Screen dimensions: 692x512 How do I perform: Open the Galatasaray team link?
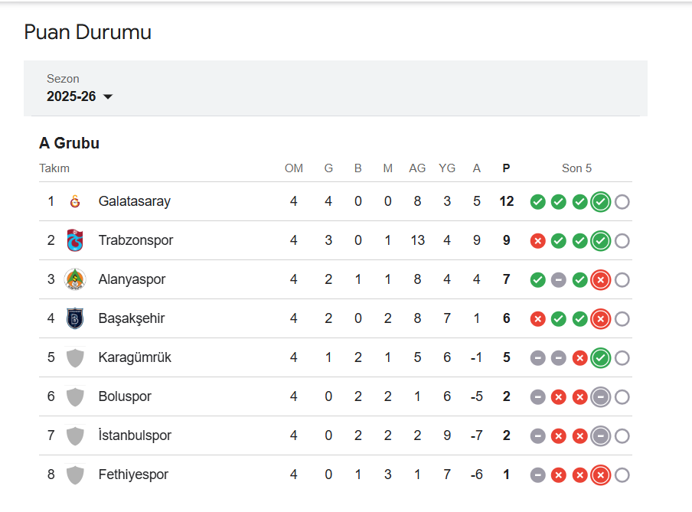[135, 202]
